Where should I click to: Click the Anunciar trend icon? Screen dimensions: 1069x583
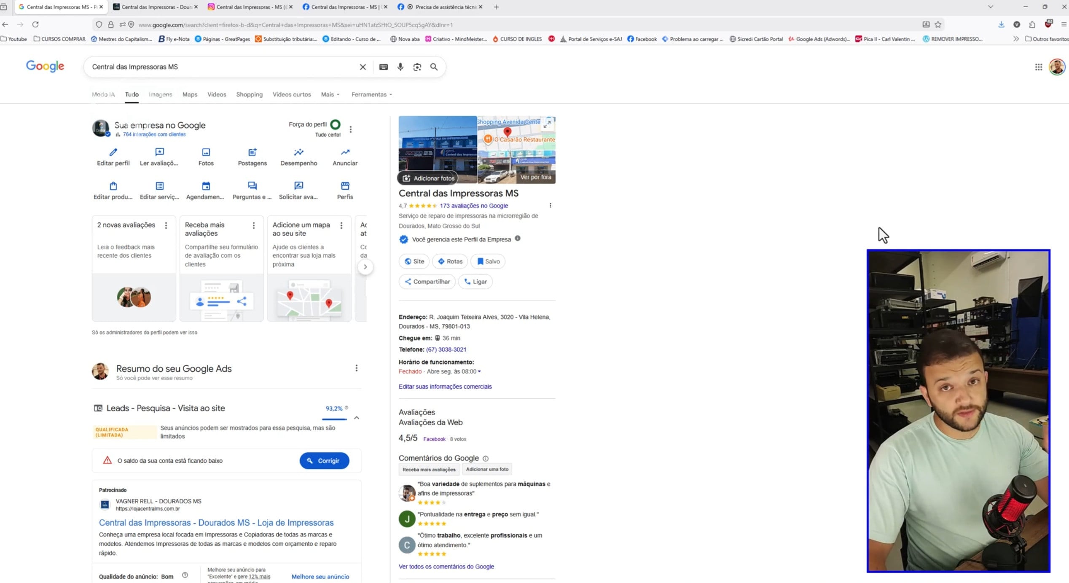[x=345, y=152]
